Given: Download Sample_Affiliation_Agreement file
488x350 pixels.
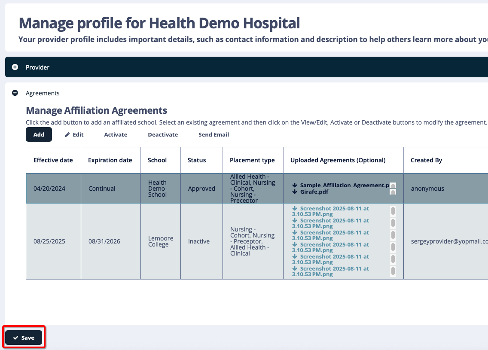Looking at the screenshot, I should pyautogui.click(x=341, y=185).
